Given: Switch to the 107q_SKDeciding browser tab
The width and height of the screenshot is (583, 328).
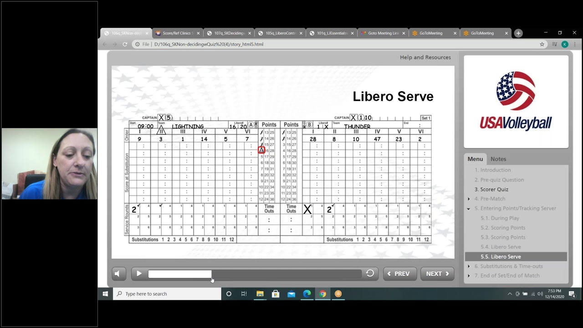Looking at the screenshot, I should pyautogui.click(x=228, y=33).
